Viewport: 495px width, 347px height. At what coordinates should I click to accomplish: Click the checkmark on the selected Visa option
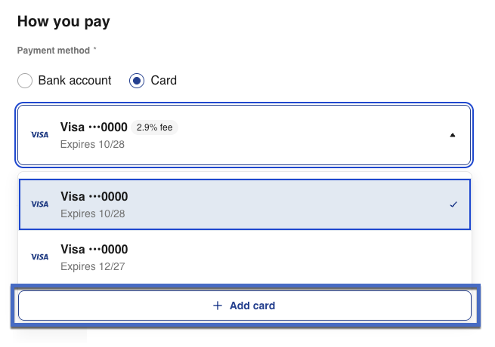coord(453,204)
